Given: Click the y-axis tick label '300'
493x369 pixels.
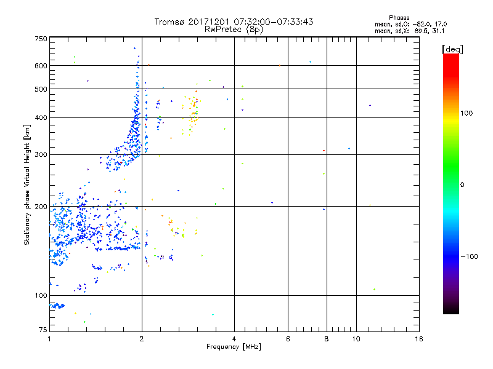Looking at the screenshot, I should tap(41, 155).
